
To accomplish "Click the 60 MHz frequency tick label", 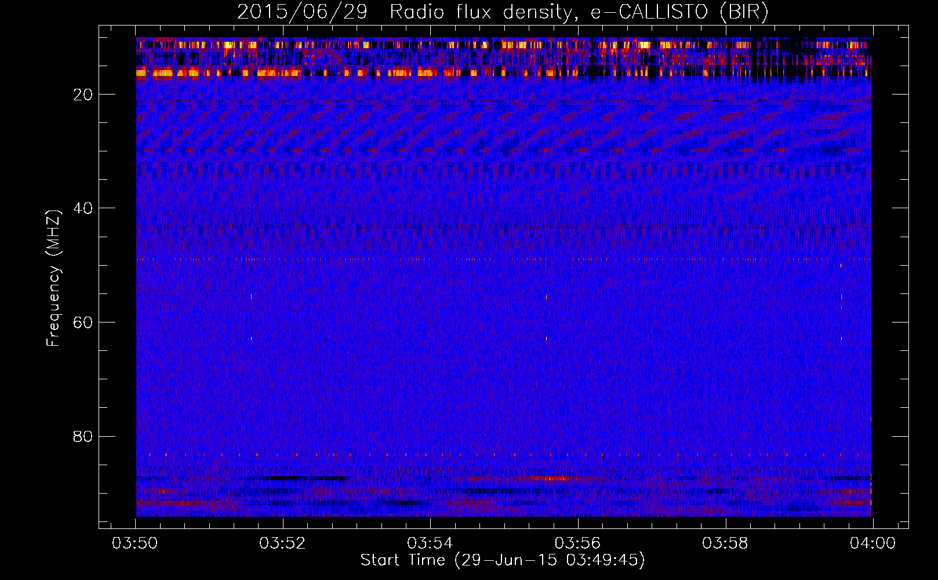I will coord(83,322).
